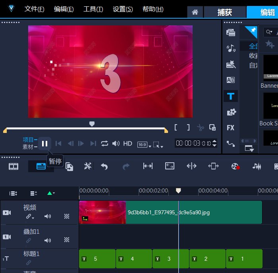The height and width of the screenshot is (273, 278).
Task: Open the Track Manager add/remove tracks
Action: click(33, 193)
